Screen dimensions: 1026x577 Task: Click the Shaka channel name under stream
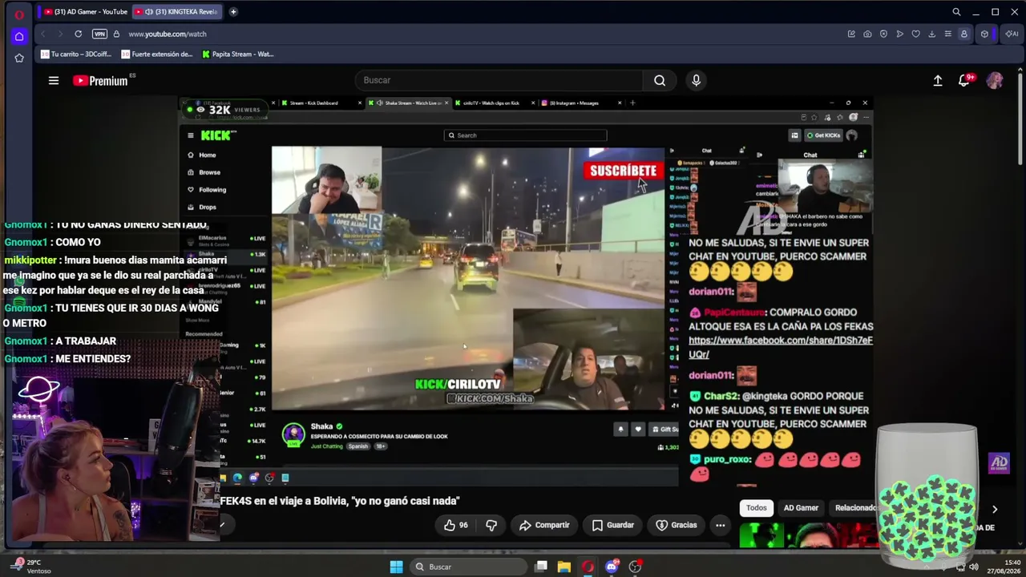point(321,426)
